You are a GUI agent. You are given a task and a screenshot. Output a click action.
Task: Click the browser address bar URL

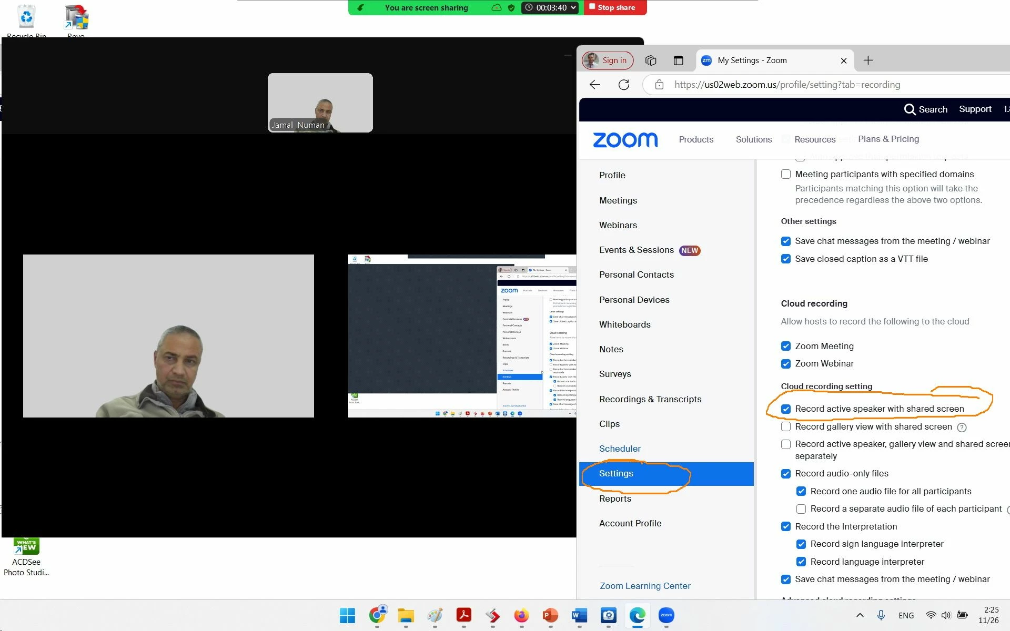pos(787,85)
